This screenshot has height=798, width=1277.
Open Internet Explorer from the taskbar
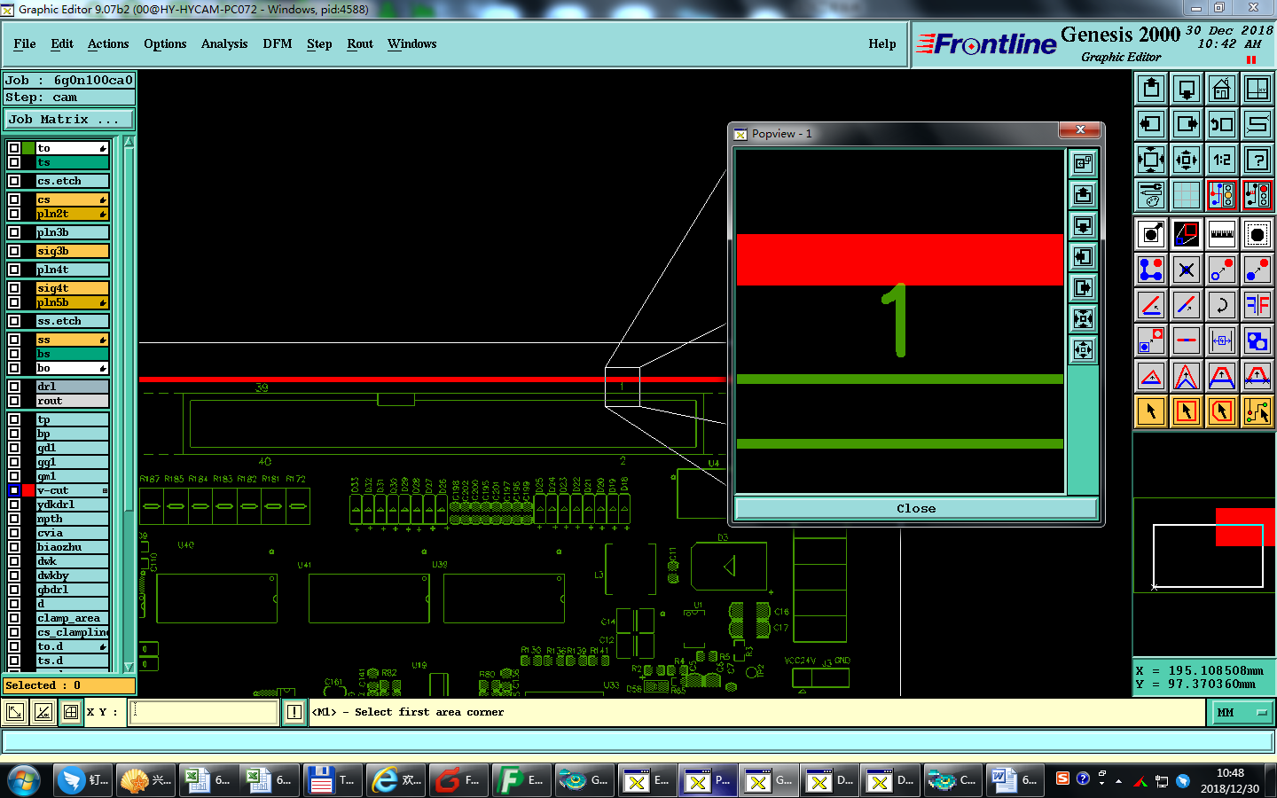coord(396,780)
